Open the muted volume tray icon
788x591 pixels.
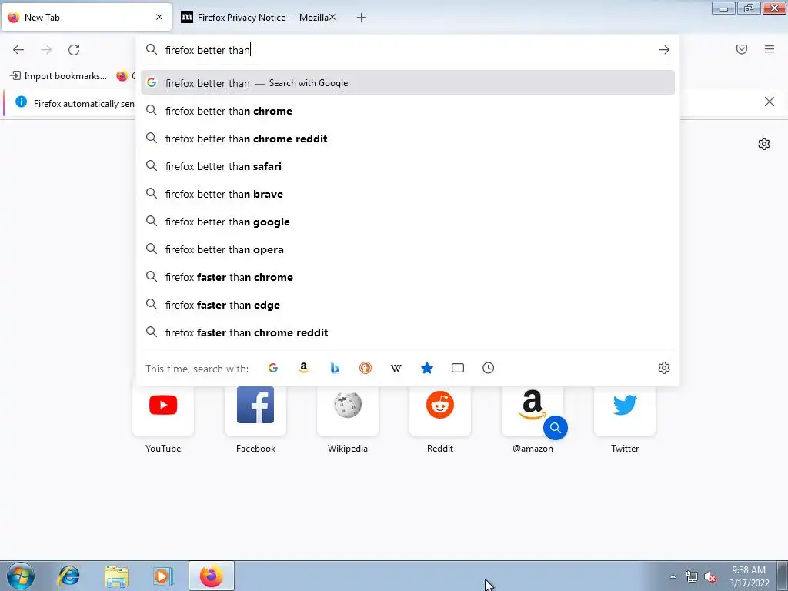pyautogui.click(x=710, y=577)
